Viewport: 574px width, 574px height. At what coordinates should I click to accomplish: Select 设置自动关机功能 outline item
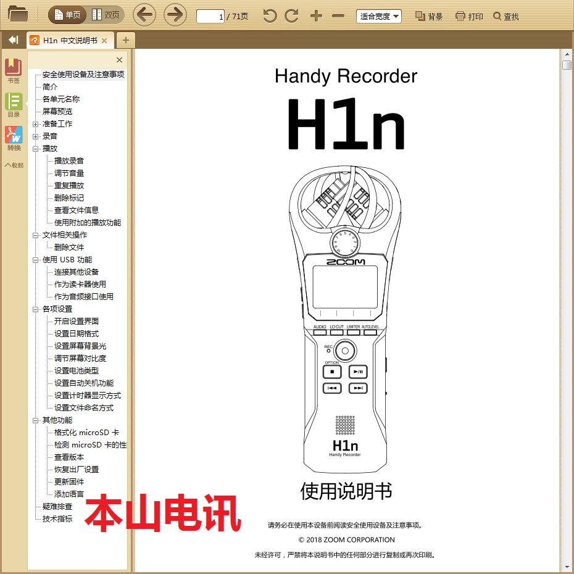tap(83, 383)
